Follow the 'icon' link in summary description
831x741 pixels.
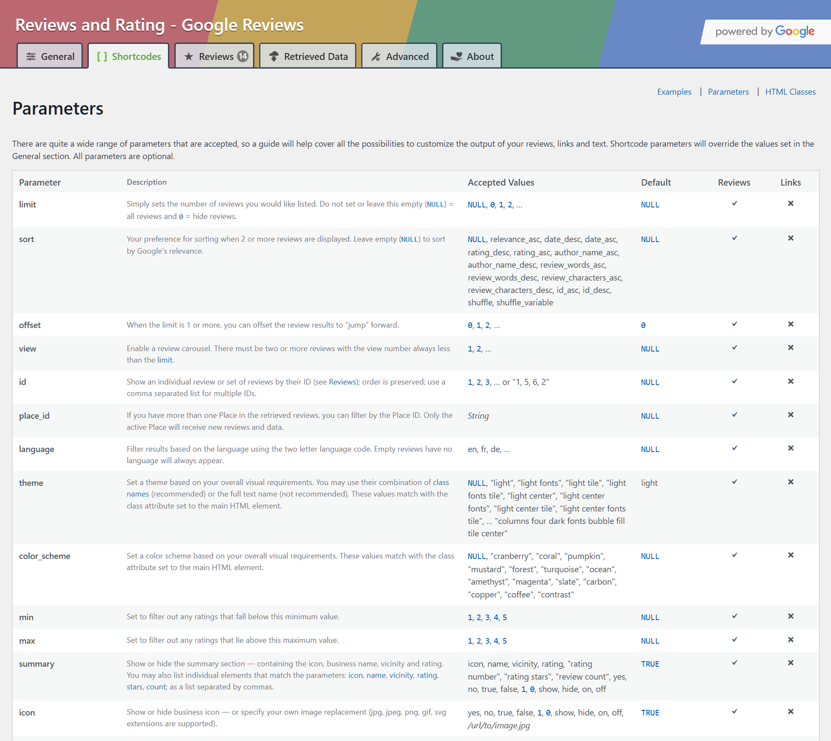(x=356, y=676)
